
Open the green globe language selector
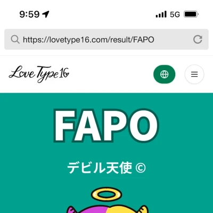[164, 74]
